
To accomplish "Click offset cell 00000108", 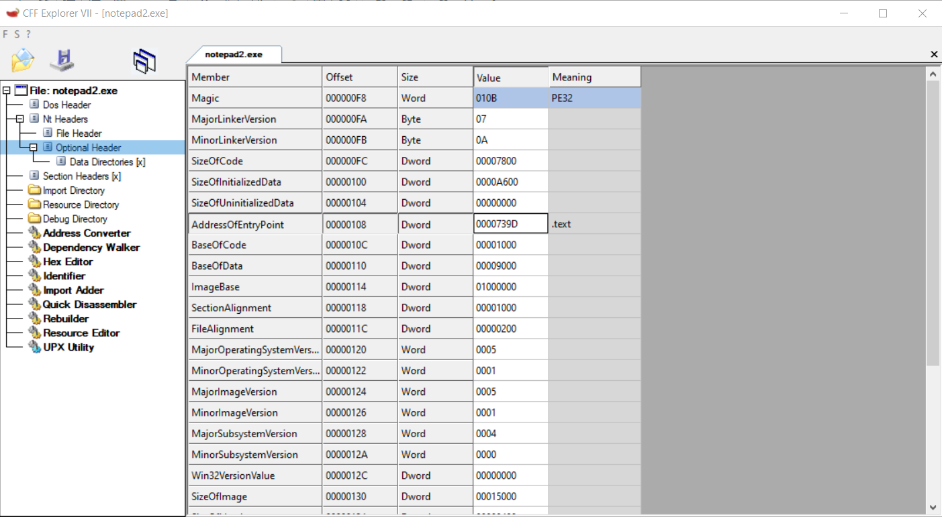I will click(360, 224).
